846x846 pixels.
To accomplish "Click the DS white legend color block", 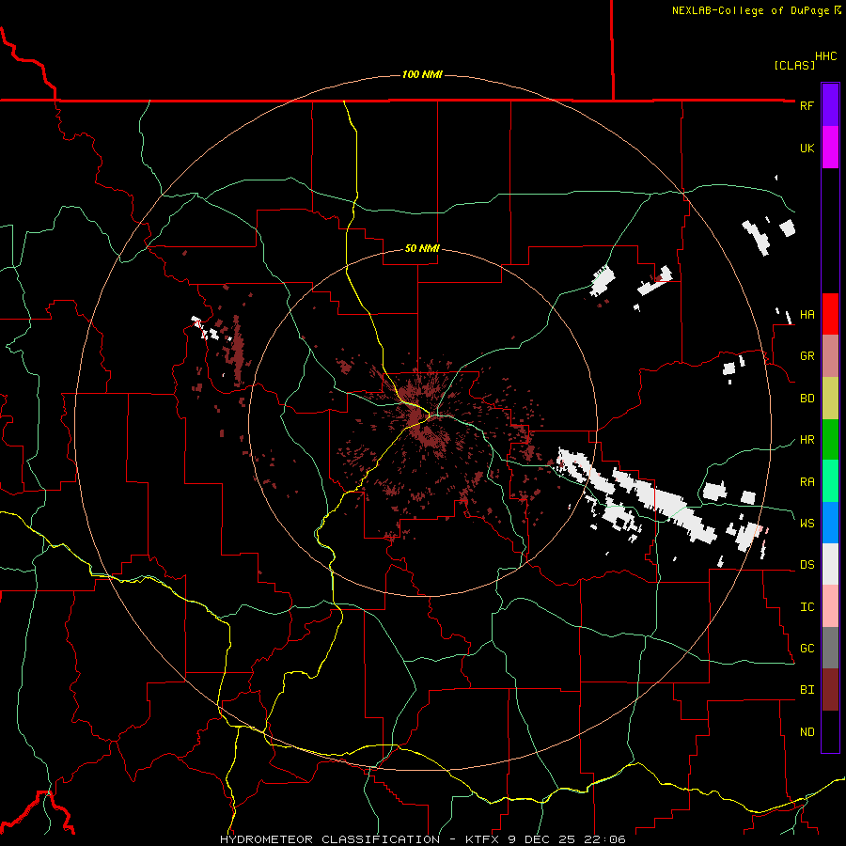I will 830,564.
